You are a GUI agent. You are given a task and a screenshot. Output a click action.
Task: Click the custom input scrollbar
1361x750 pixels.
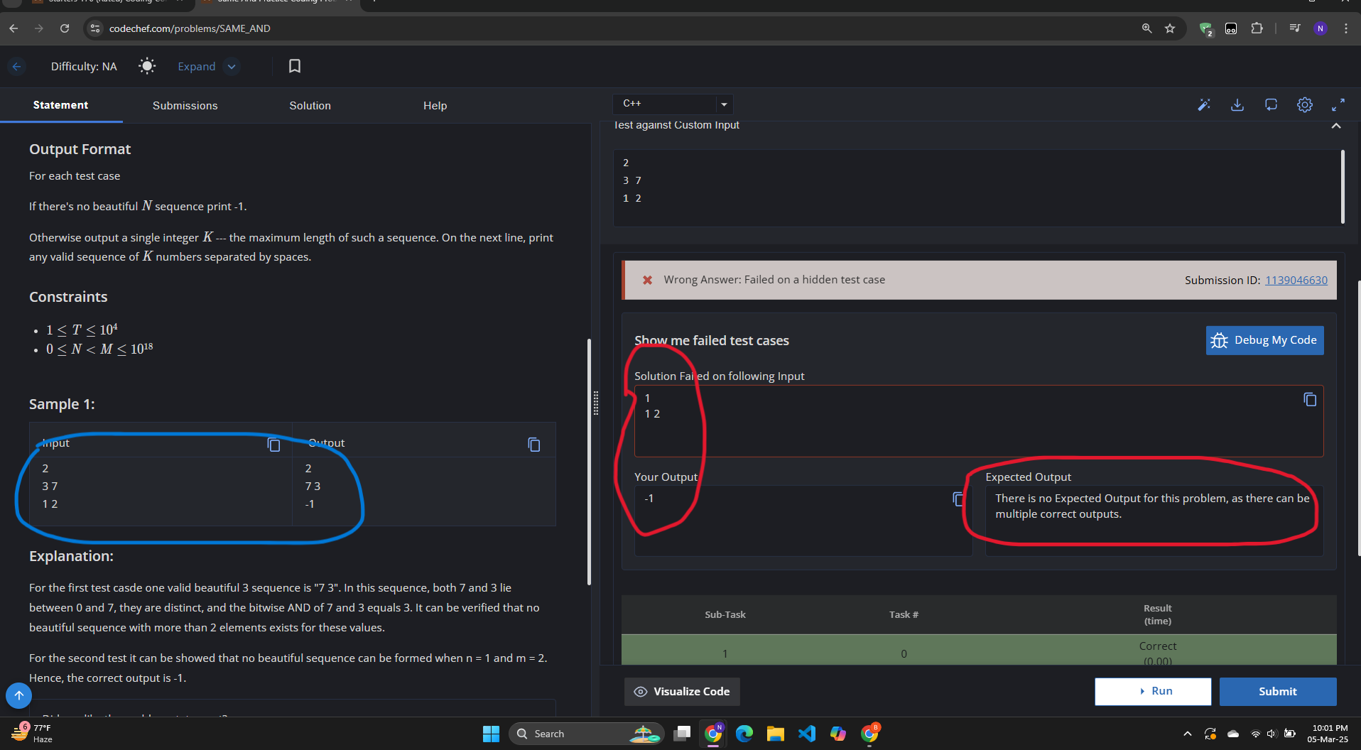tap(1342, 186)
